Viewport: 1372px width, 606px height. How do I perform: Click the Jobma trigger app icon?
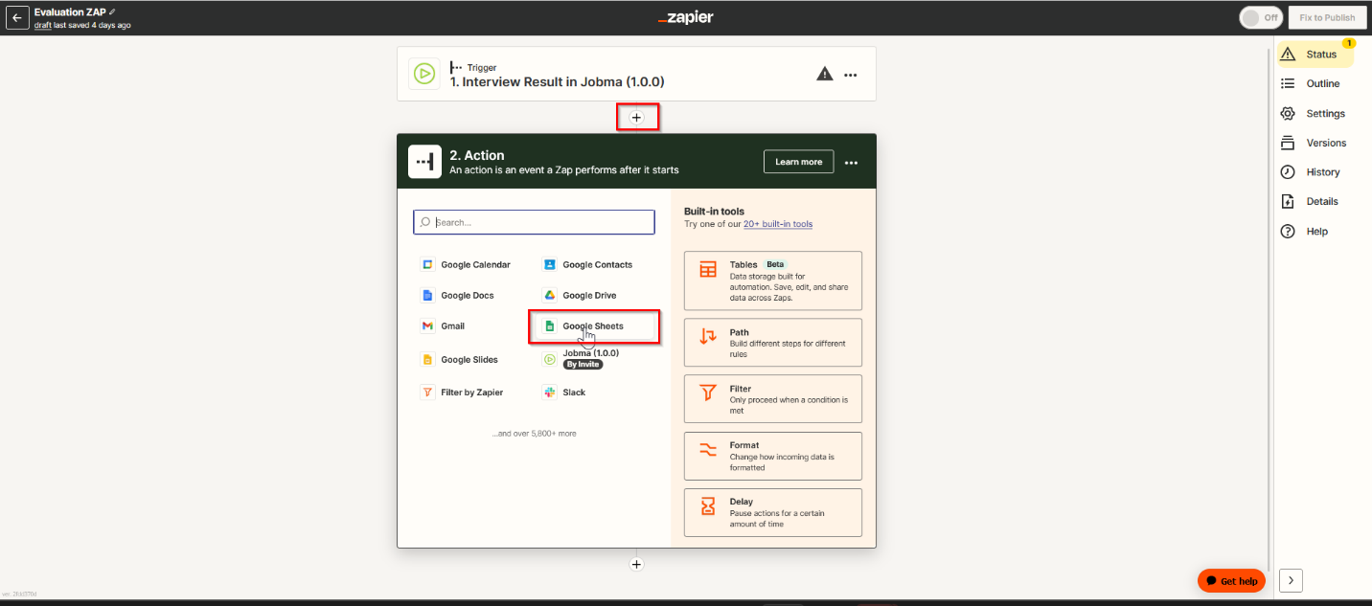tap(423, 74)
